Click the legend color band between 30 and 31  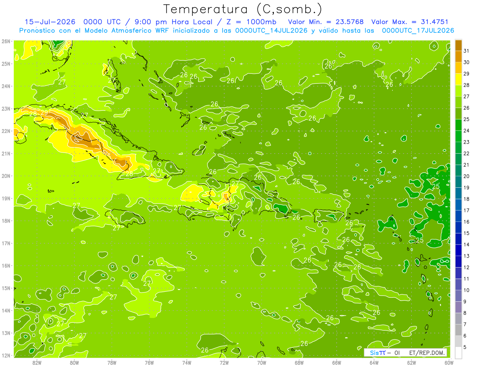click(x=458, y=57)
